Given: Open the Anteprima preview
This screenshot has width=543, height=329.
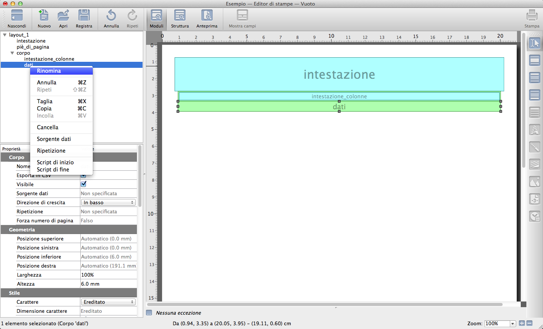Looking at the screenshot, I should 207,16.
